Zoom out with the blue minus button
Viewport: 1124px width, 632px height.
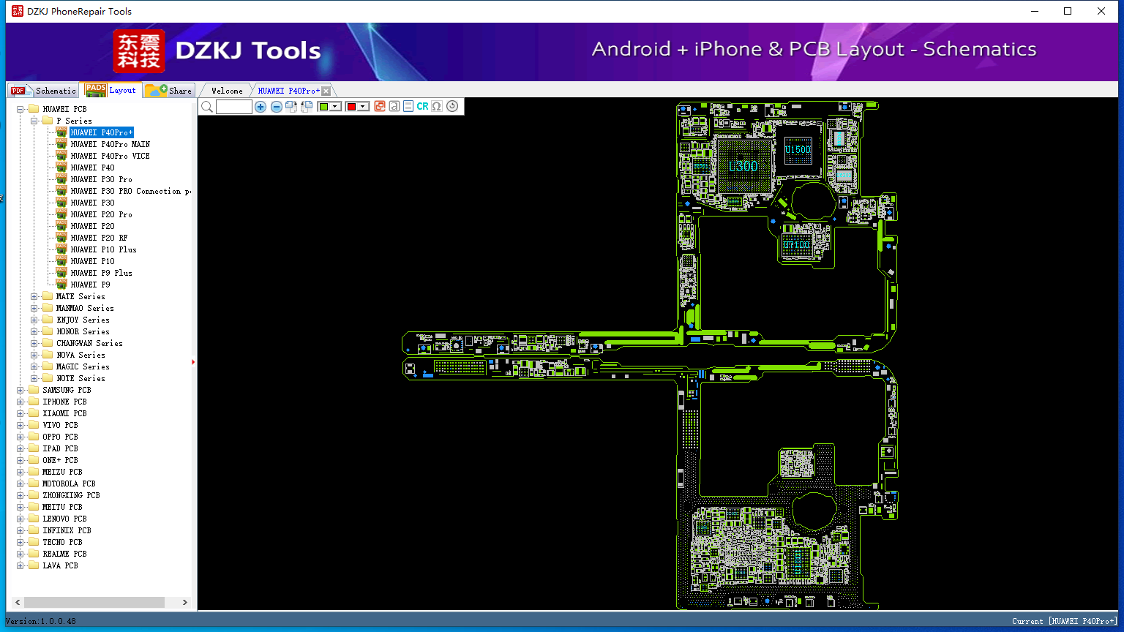[x=277, y=107]
